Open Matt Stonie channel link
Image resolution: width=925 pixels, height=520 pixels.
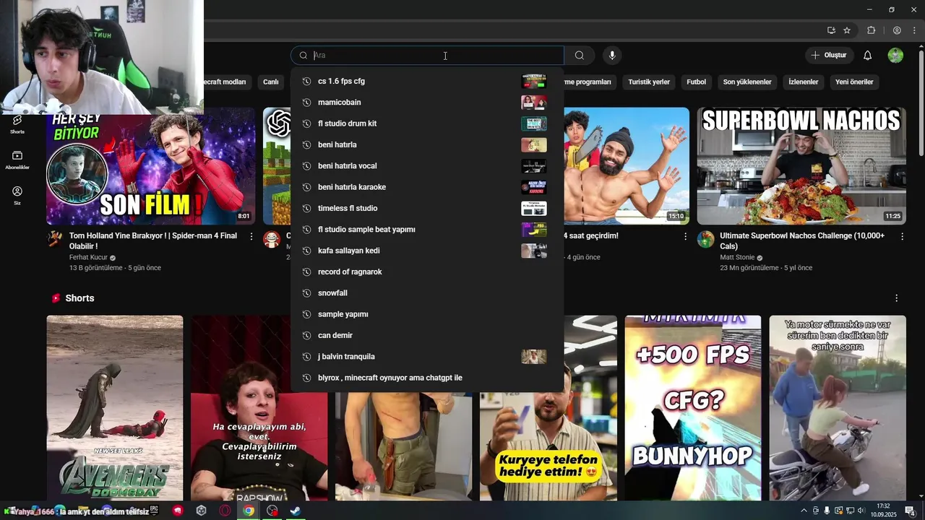738,257
